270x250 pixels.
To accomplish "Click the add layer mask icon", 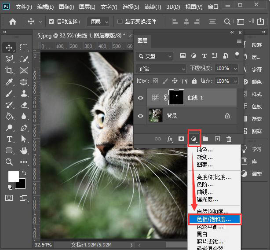I will (x=181, y=139).
